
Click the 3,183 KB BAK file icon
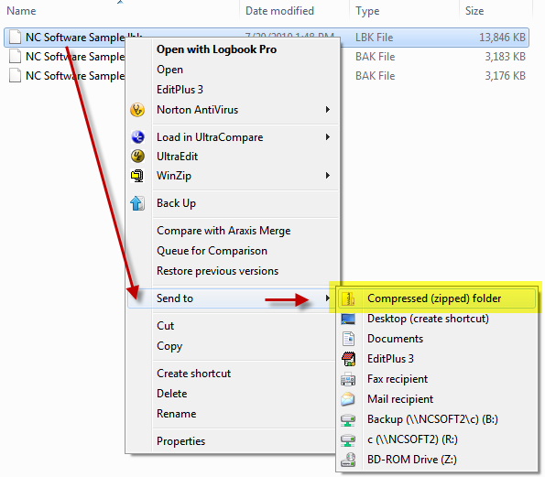pyautogui.click(x=15, y=56)
